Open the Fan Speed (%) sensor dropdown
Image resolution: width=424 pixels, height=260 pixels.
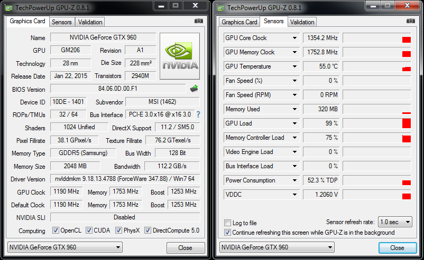[x=295, y=81]
